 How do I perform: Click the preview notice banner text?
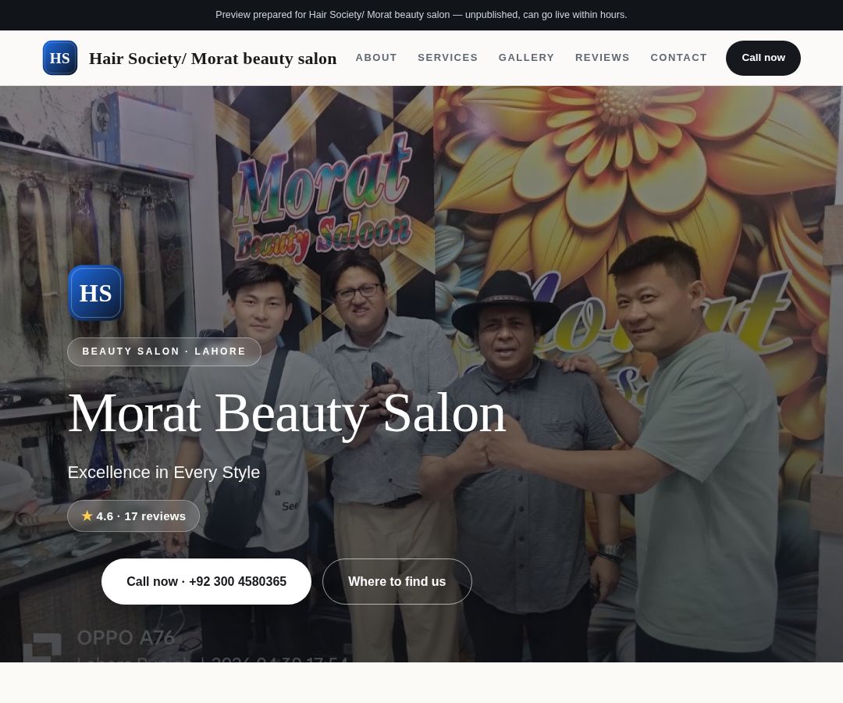(x=421, y=15)
